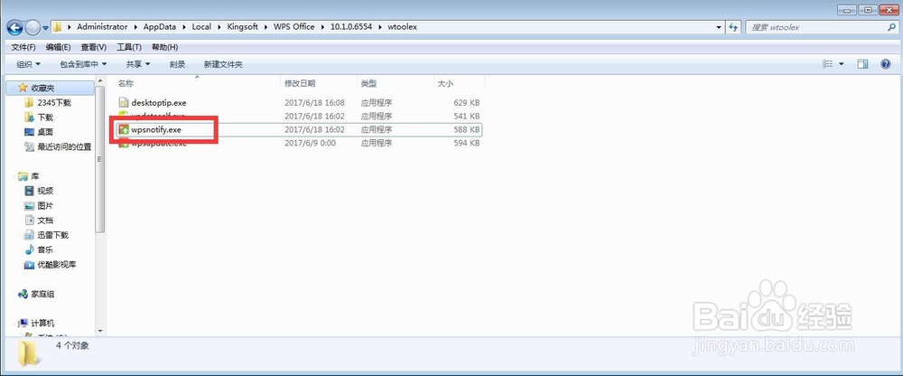Click the Forward navigation arrow
903x376 pixels.
pyautogui.click(x=33, y=27)
